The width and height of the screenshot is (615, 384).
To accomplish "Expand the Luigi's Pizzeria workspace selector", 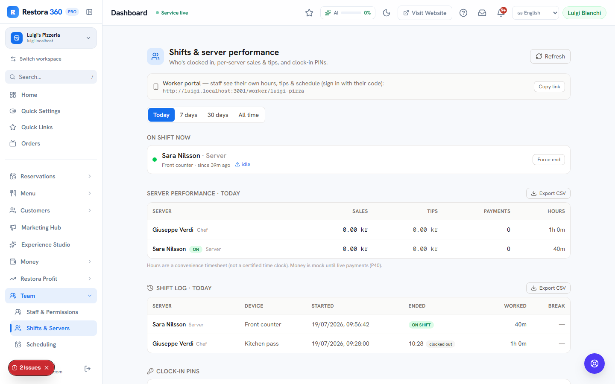I will click(51, 38).
